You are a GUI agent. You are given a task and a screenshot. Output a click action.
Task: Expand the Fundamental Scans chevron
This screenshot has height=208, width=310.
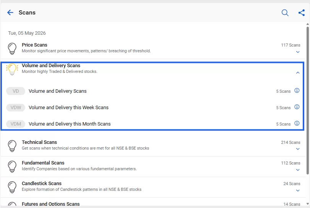(x=298, y=170)
